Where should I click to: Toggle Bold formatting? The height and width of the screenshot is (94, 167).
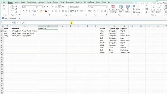coord(23,11)
